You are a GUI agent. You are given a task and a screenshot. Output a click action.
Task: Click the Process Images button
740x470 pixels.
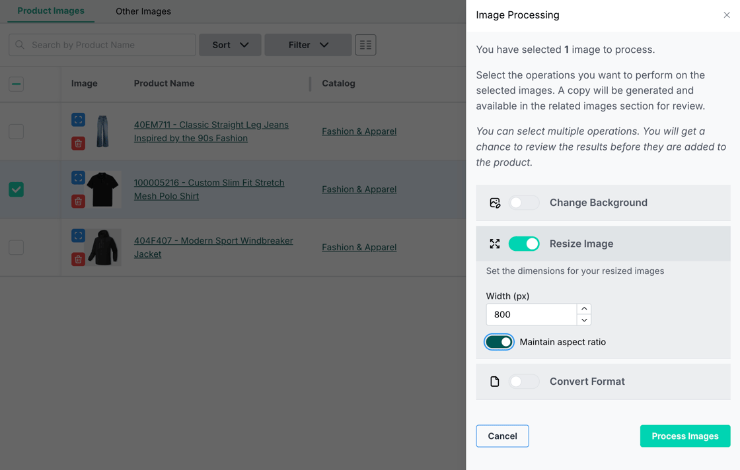684,436
